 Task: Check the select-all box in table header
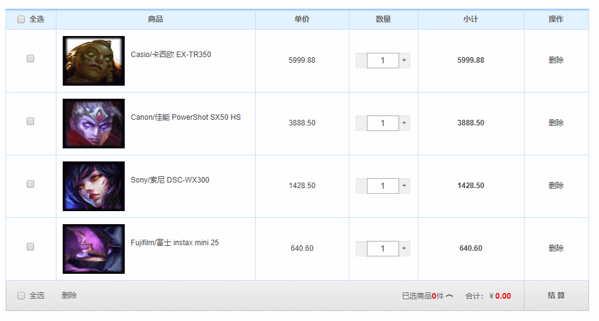pos(21,19)
